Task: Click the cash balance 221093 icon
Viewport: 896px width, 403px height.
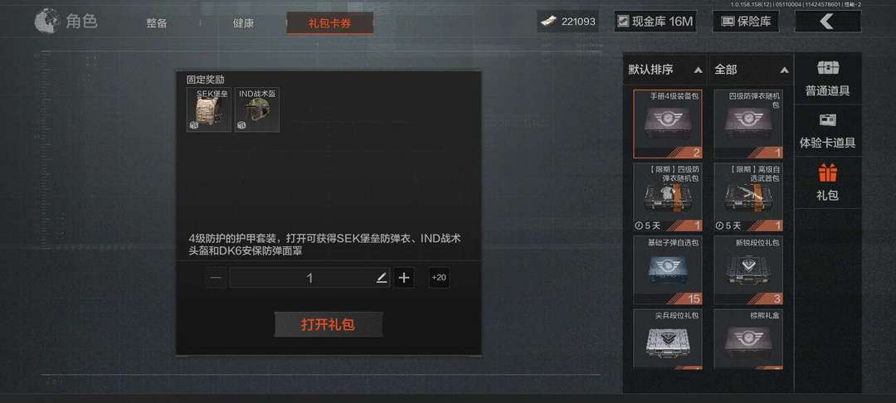Action: tap(548, 22)
